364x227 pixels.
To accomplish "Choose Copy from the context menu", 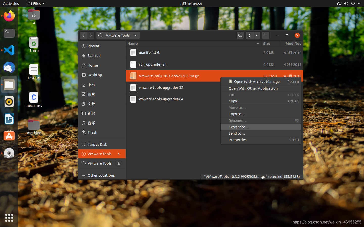I will pos(261,101).
